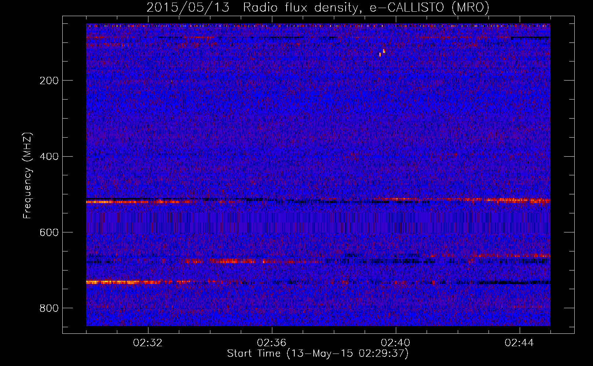
Task: Click the 'Start Time (13-May-15 02:29:37)' label
Action: click(x=318, y=354)
